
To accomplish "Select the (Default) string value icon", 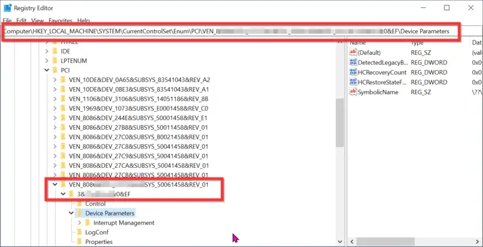I will point(353,53).
